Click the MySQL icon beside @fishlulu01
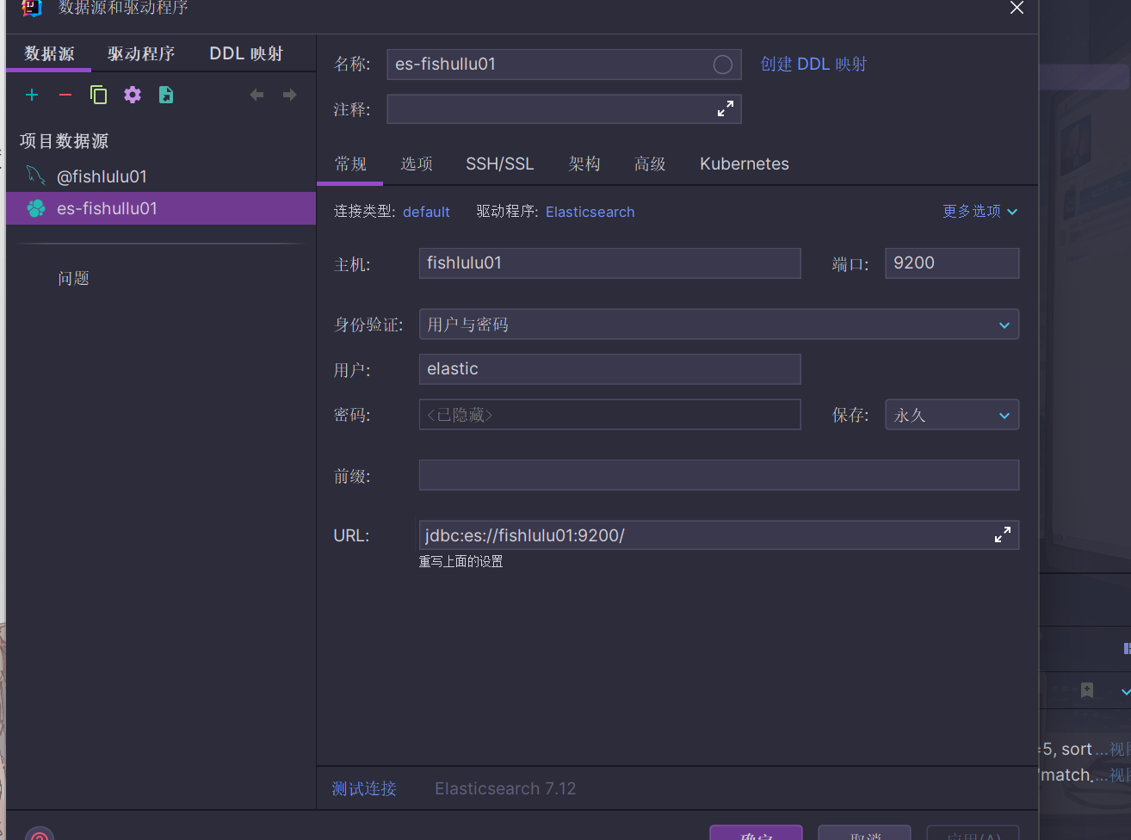The image size is (1131, 840). click(35, 176)
